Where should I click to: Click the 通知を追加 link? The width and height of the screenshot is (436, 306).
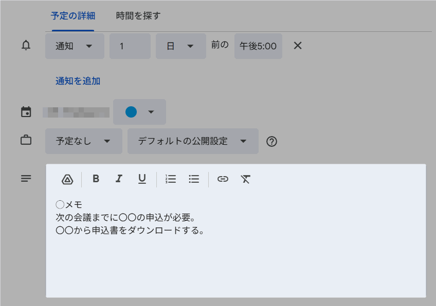click(x=78, y=81)
